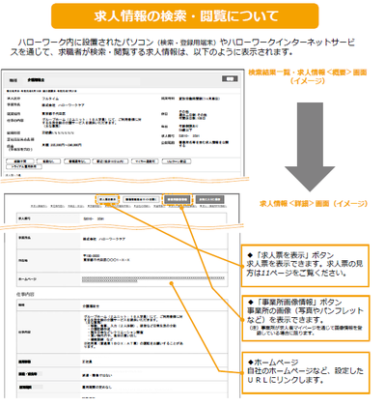This screenshot has width=385, height=406.
Task: Select the company name 株式会社 ハローワークケア in the detail screen
Action: point(104,239)
